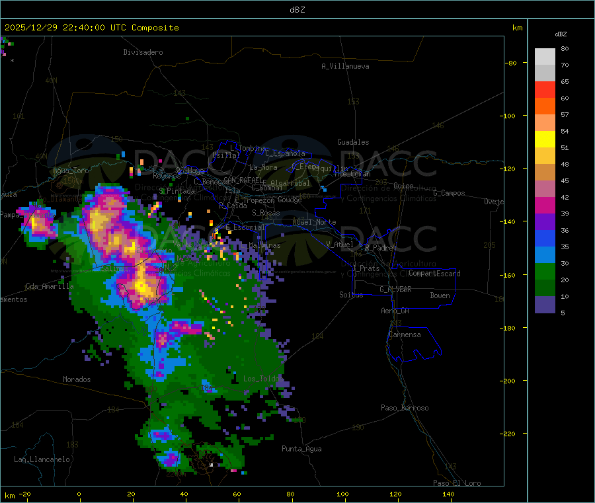Select the bright green legend band beside 30
595x503 pixels.
[x=545, y=272]
